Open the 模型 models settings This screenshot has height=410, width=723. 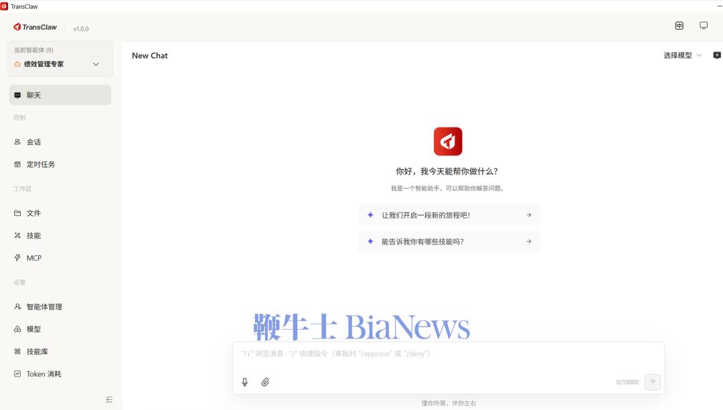coord(60,329)
